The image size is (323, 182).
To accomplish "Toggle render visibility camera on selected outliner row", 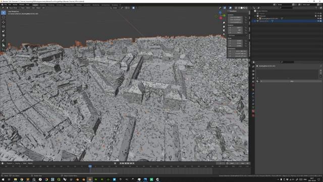I will tap(321, 21).
